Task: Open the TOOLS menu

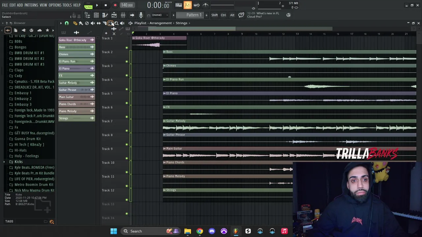Action: pos(67,5)
